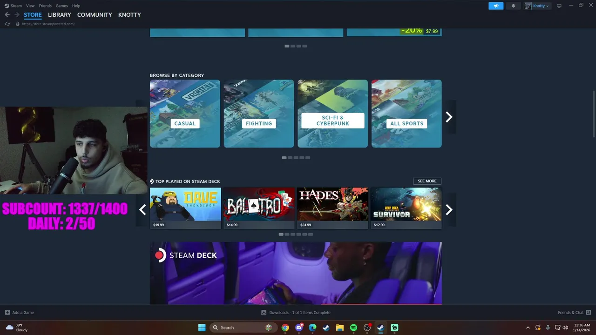Open the Friends menu
Image resolution: width=596 pixels, height=335 pixels.
tap(45, 6)
